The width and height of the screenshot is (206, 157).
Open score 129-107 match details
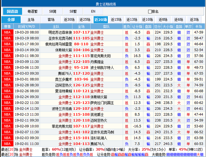81,109
